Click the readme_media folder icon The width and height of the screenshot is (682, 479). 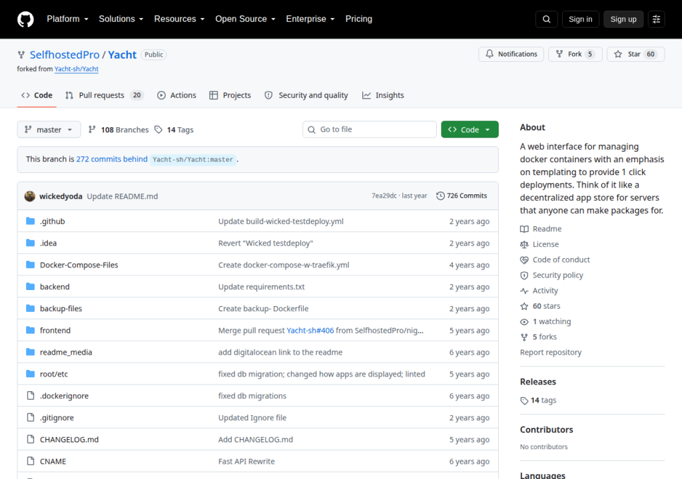coord(31,352)
